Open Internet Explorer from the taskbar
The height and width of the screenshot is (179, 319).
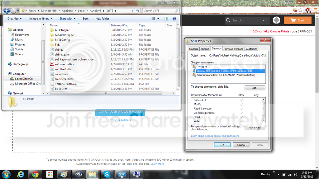[21, 174]
